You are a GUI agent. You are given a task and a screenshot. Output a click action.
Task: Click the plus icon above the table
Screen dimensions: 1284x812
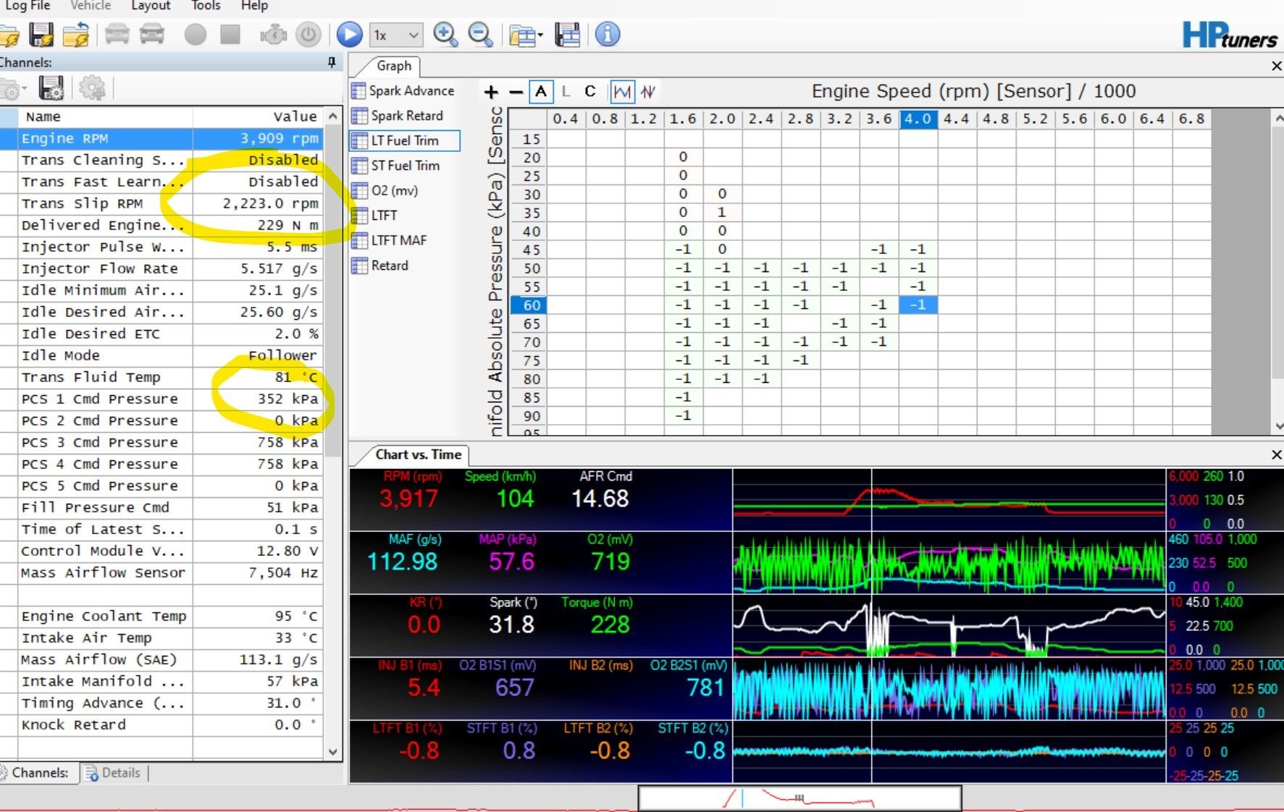pyautogui.click(x=491, y=92)
